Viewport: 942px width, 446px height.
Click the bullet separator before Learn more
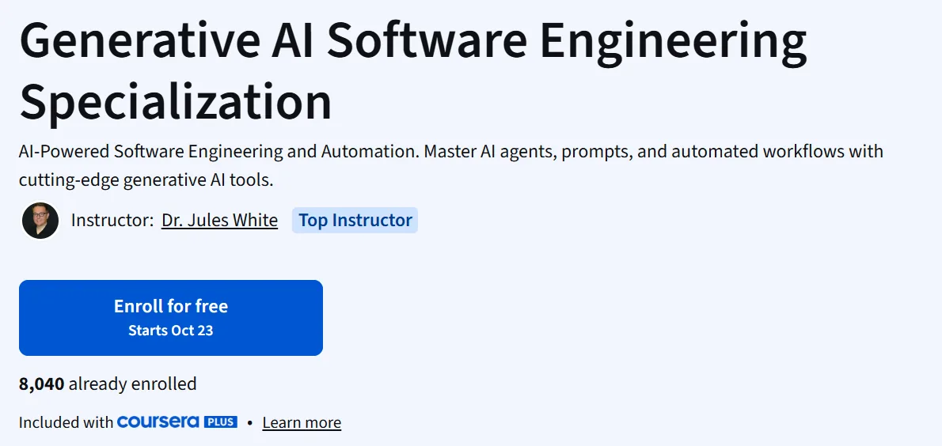coord(250,422)
